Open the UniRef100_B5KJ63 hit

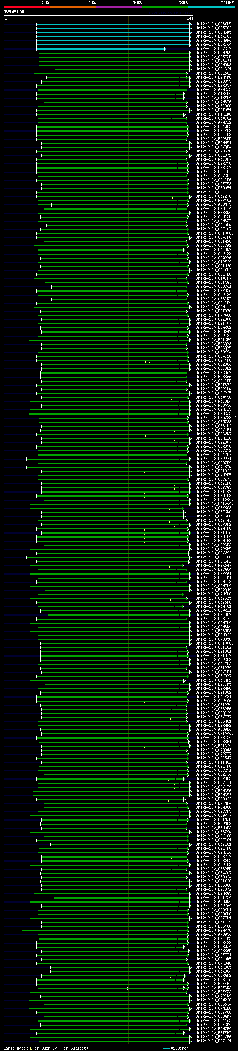(x=213, y=36)
